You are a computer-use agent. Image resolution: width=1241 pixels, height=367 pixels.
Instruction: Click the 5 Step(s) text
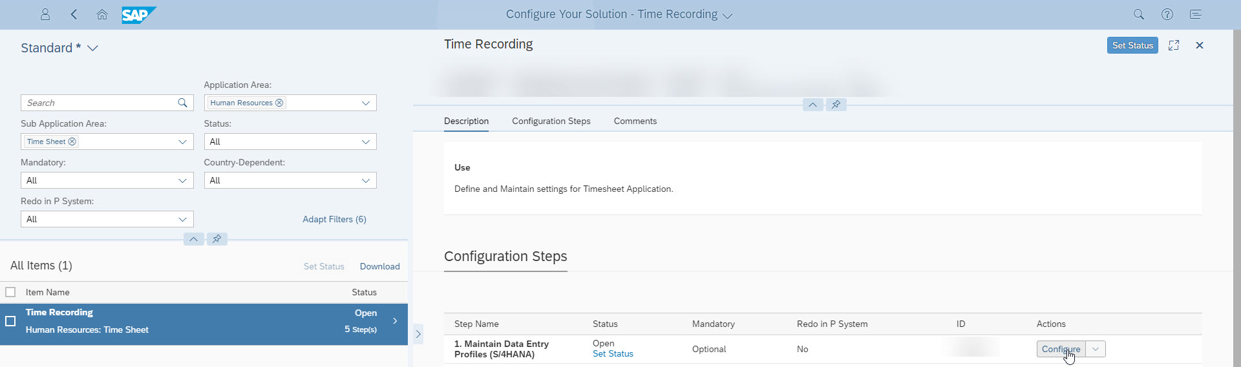(x=361, y=330)
